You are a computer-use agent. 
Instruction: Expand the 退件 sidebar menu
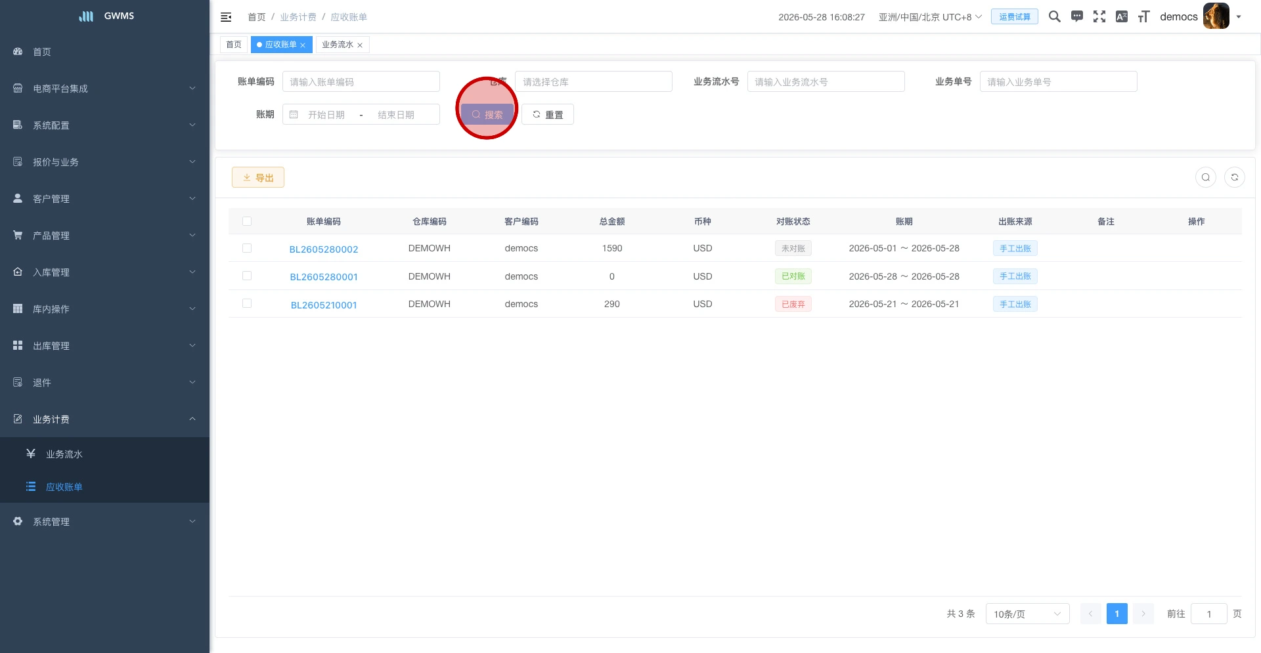coord(105,383)
